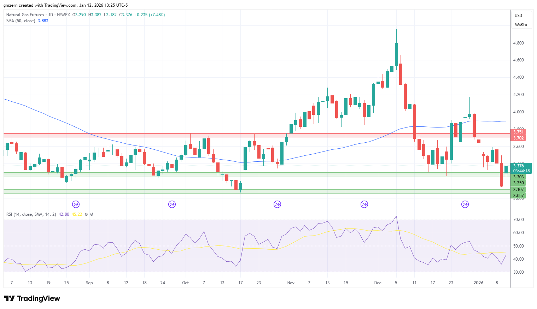
Task: Click the event marker icon below late-December candles
Action: [465, 204]
